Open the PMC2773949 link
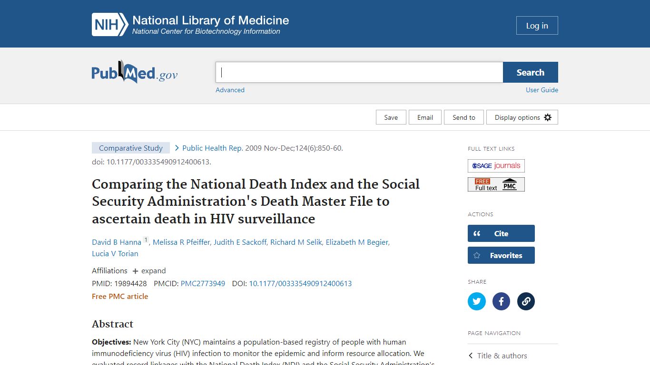Viewport: 650px width, 365px height. point(203,283)
